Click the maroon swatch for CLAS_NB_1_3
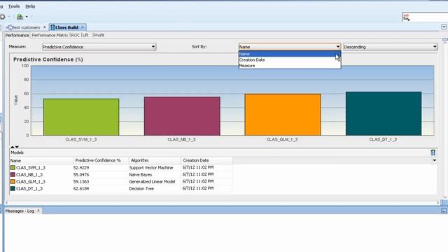This screenshot has height=252, width=448. click(13, 174)
